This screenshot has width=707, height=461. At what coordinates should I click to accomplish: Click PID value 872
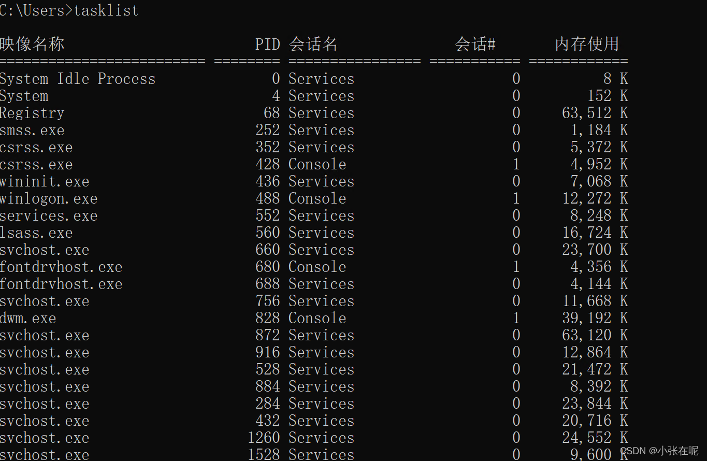[267, 335]
